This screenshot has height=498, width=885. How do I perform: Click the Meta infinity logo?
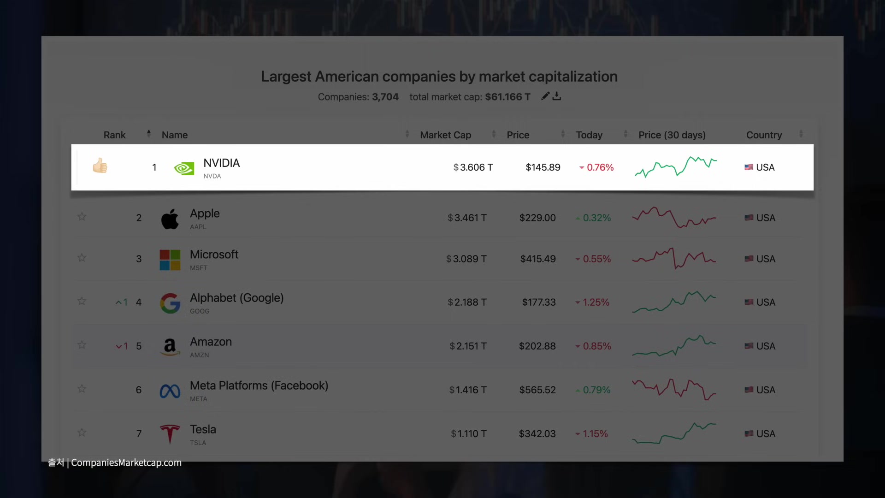tap(170, 391)
